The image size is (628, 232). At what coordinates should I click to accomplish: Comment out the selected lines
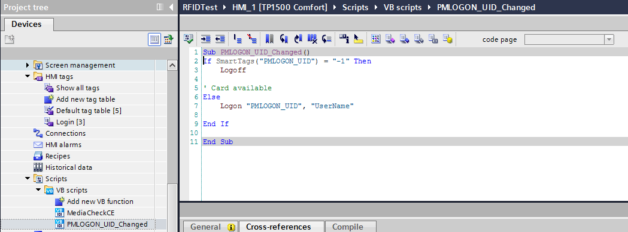pyautogui.click(x=238, y=39)
